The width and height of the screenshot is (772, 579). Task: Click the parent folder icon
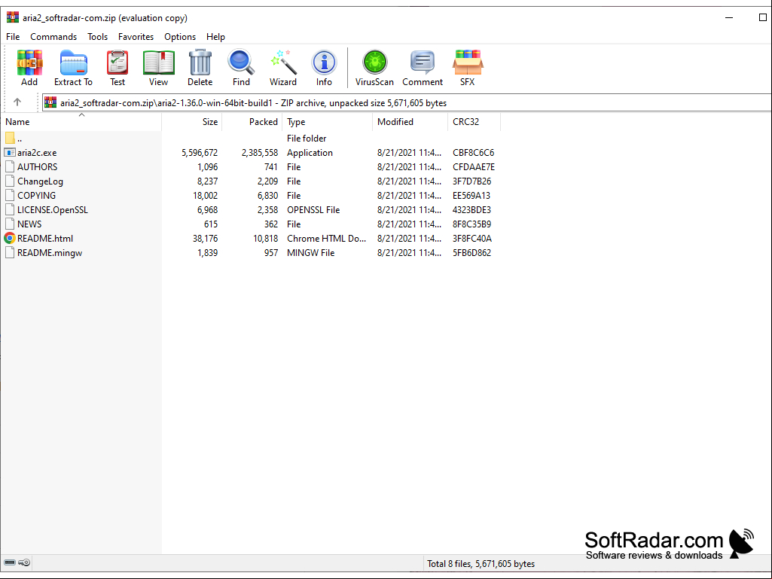(9, 139)
